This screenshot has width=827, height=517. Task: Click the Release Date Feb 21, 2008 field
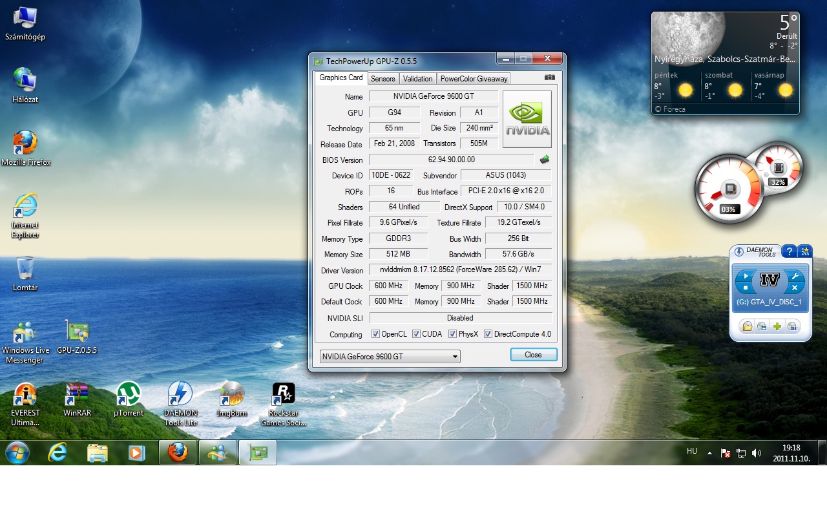[394, 143]
